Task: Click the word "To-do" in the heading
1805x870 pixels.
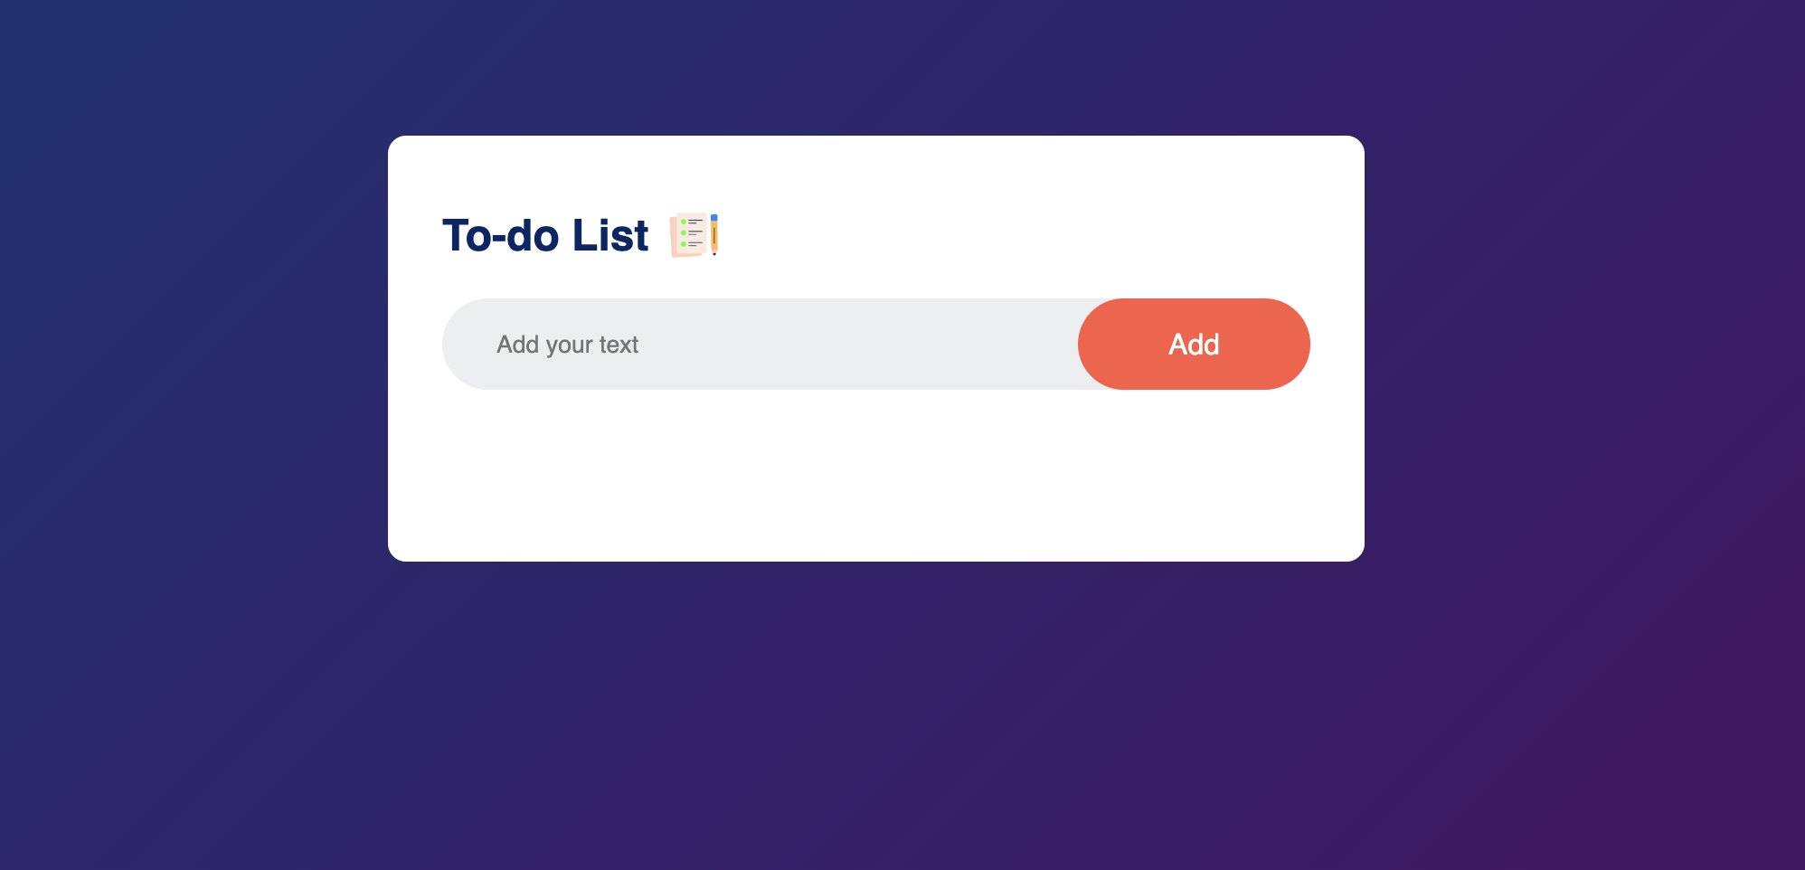Action: tap(500, 236)
